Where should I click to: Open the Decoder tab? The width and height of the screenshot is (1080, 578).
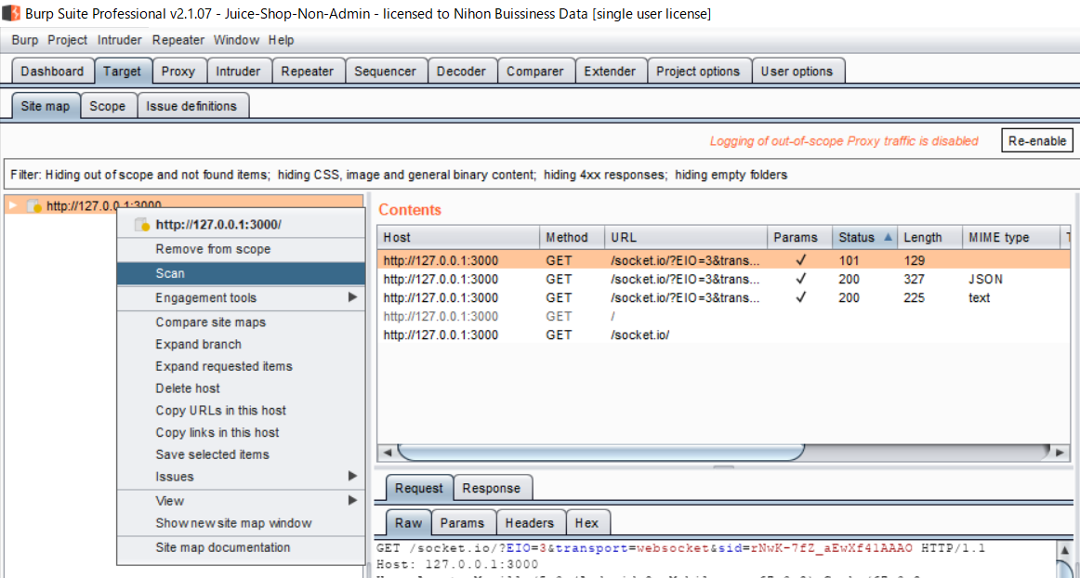click(x=462, y=71)
